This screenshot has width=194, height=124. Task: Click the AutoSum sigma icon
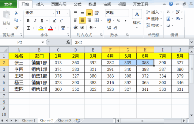[168, 12]
